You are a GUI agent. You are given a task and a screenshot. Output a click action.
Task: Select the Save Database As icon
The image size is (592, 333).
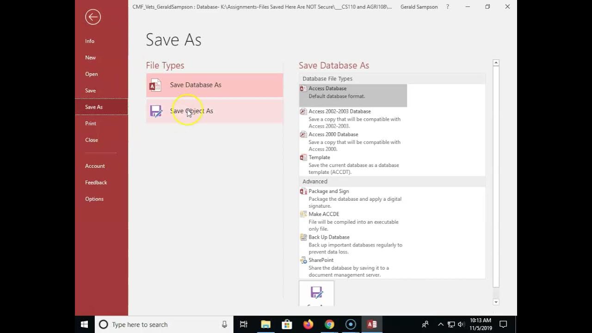coord(155,85)
